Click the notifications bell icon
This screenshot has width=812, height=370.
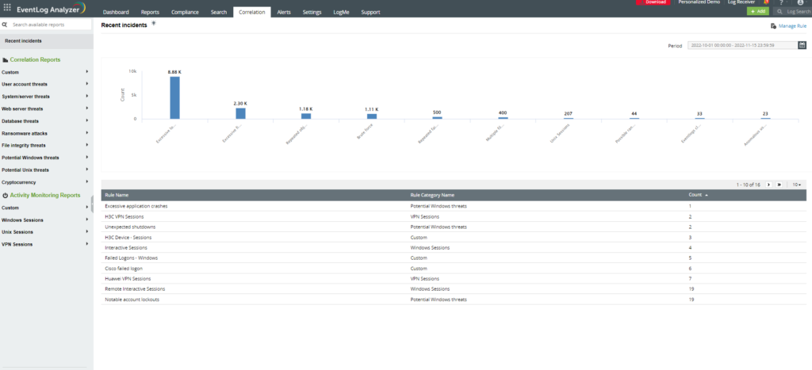(766, 2)
